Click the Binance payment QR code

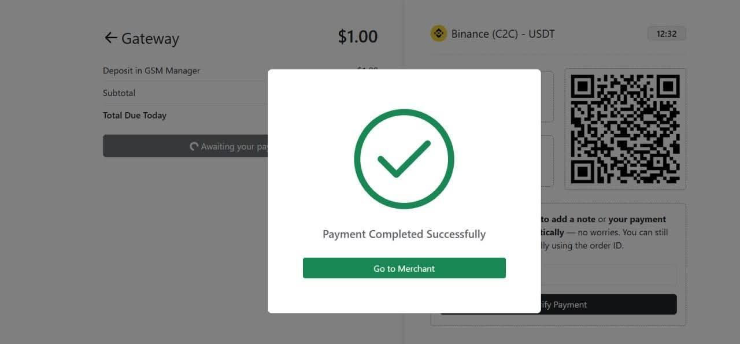coord(625,129)
